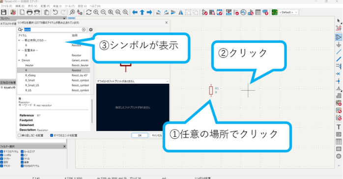
Task: Collapse the 配置済み tree group
Action: (x=19, y=50)
